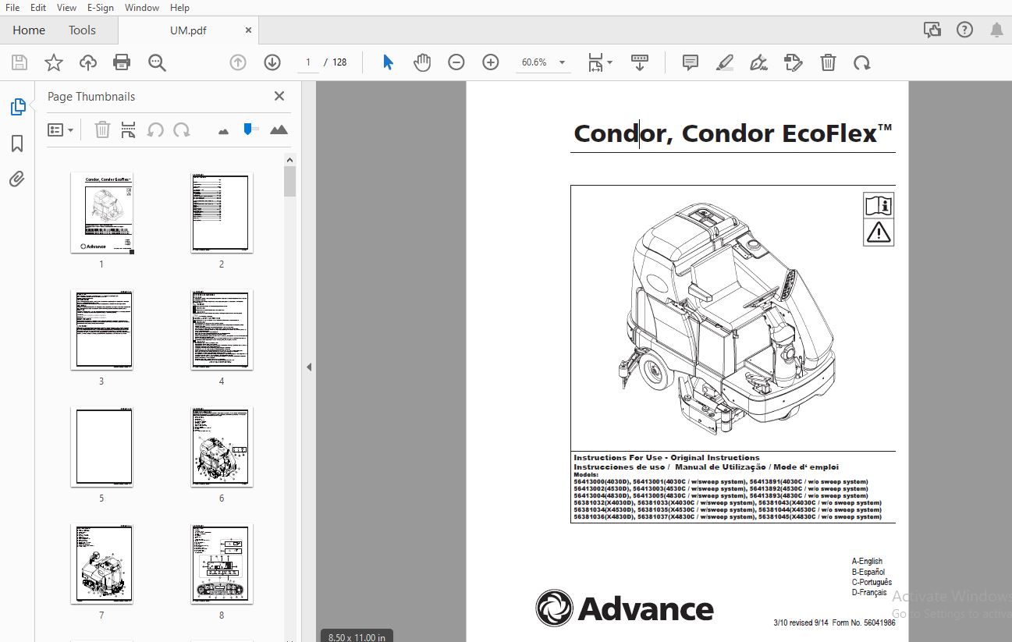The height and width of the screenshot is (642, 1012).
Task: Reduce thumbnail size small mountain icon
Action: (x=224, y=131)
